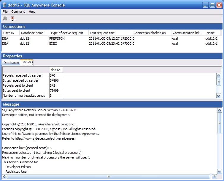Click the EXEC request type cell
The image size is (224, 181).
(53, 43)
